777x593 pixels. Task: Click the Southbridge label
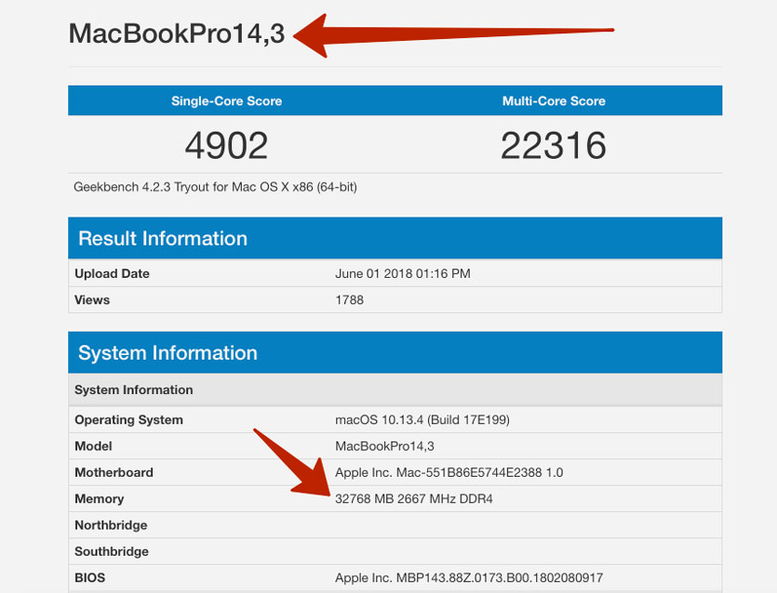112,551
